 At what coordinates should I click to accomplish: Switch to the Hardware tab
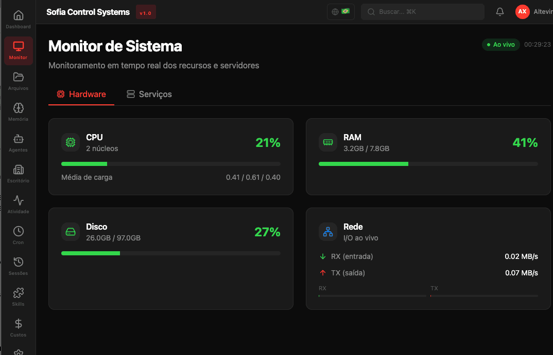click(81, 94)
